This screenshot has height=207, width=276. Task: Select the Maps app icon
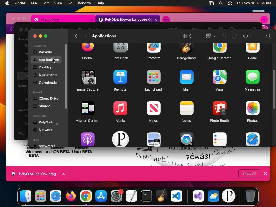coord(219,77)
